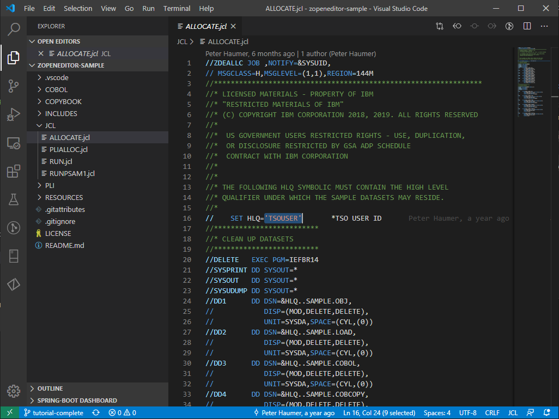
Task: Open the diamond-shaped activity bar icon
Action: pos(14,284)
